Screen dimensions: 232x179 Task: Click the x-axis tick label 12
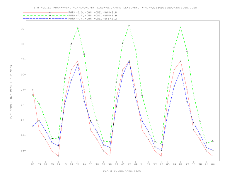tap(59, 164)
